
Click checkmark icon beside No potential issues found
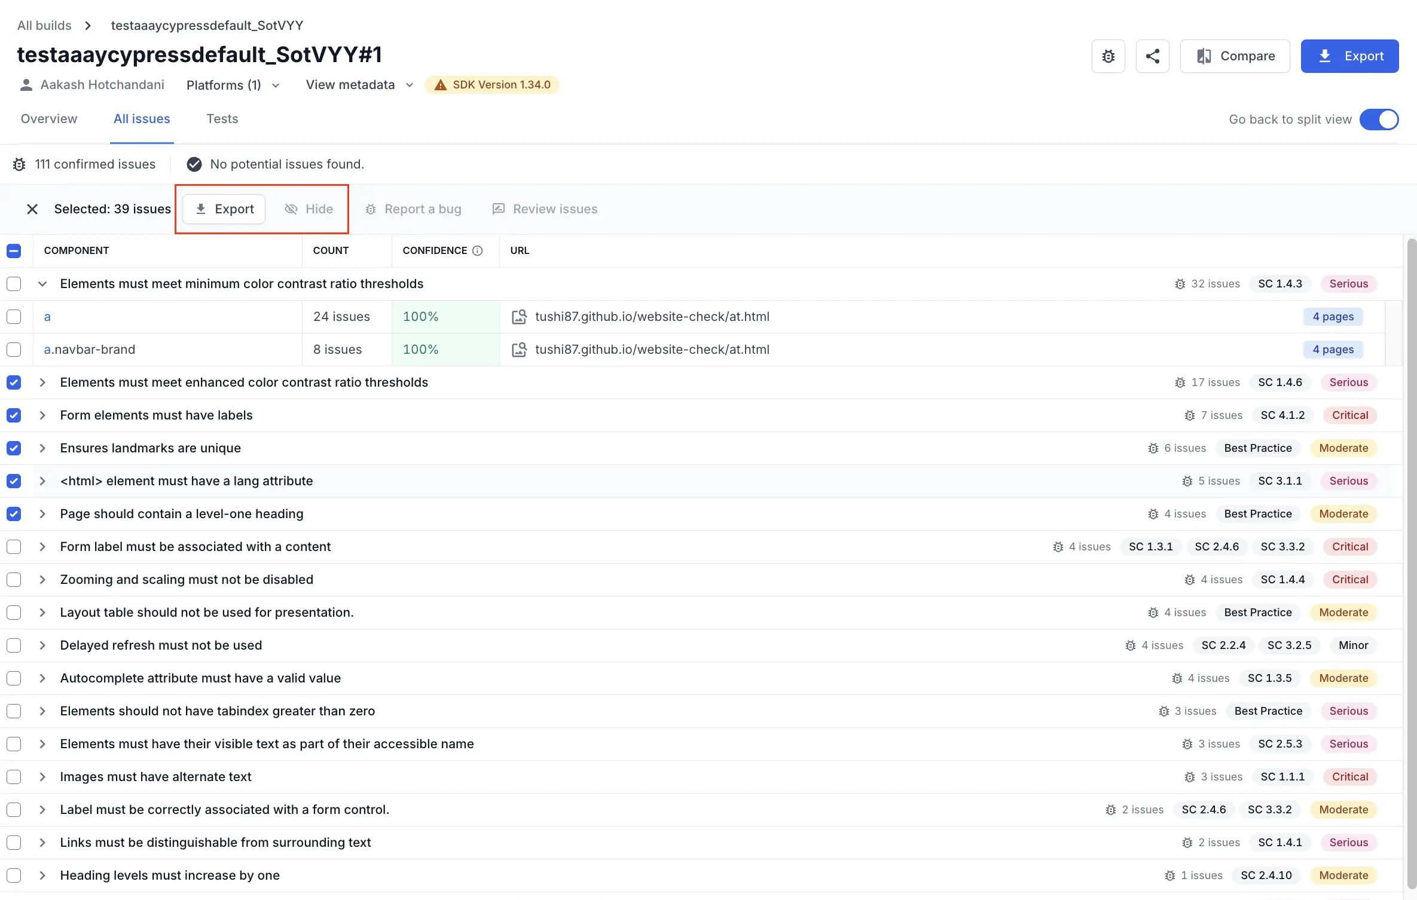click(194, 164)
